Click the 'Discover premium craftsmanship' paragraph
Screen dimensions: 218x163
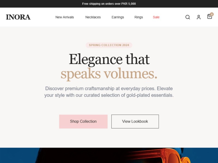coord(109,92)
